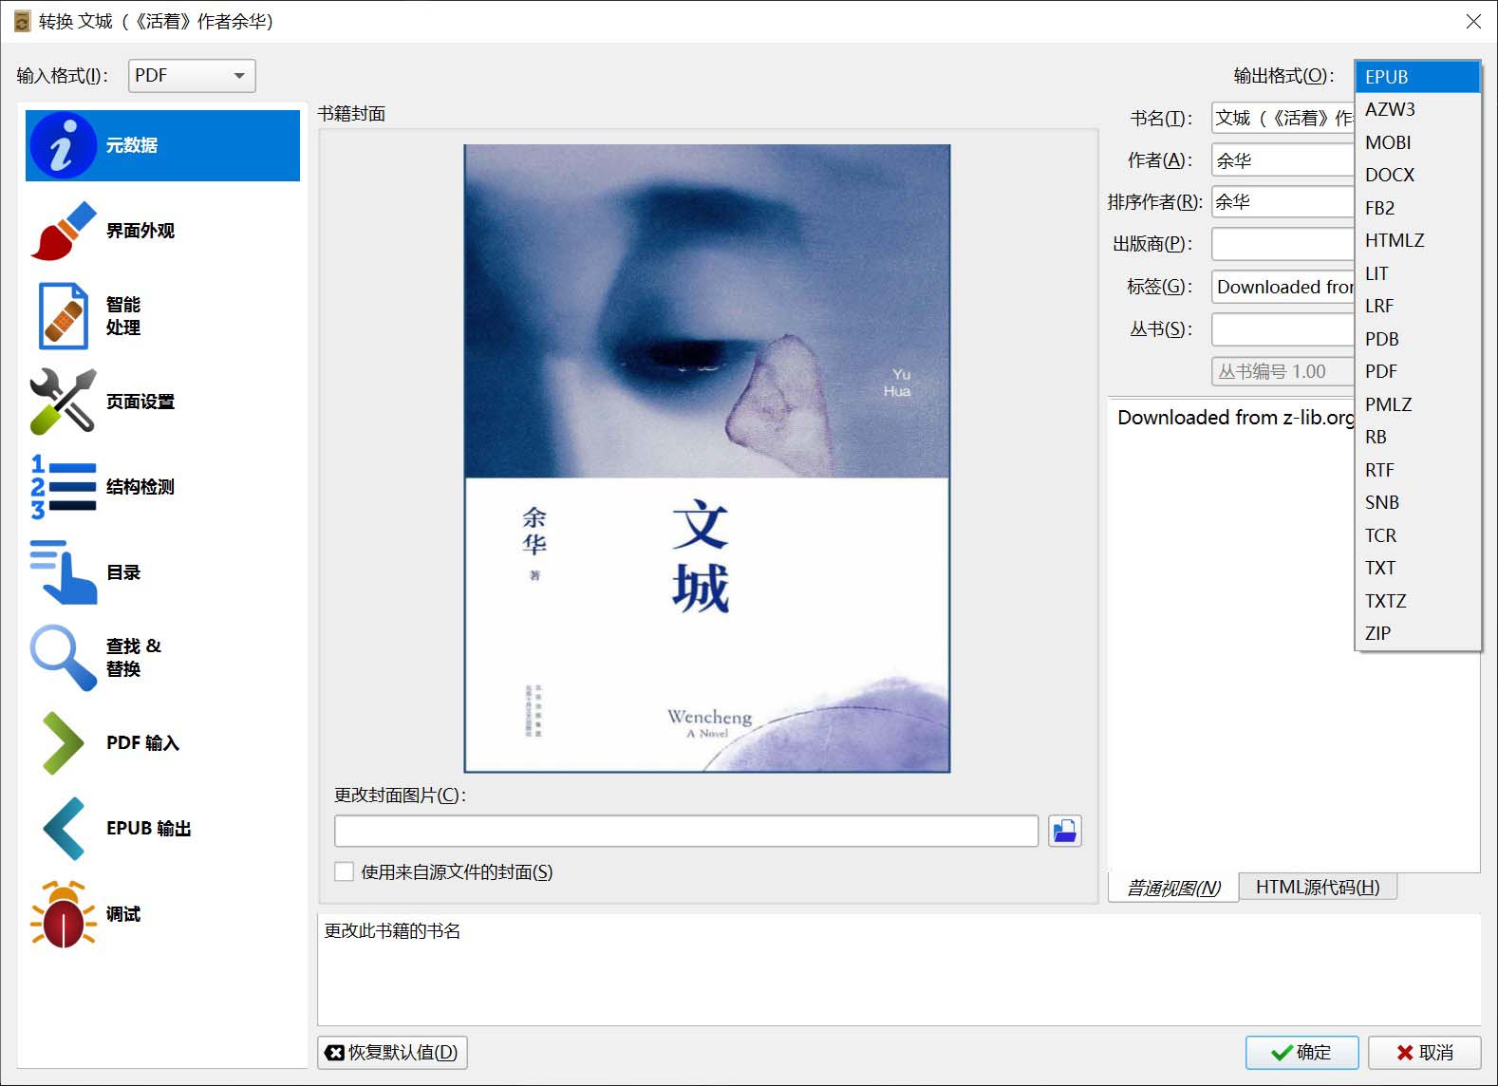Click the 作者 author field

[x=1283, y=160]
